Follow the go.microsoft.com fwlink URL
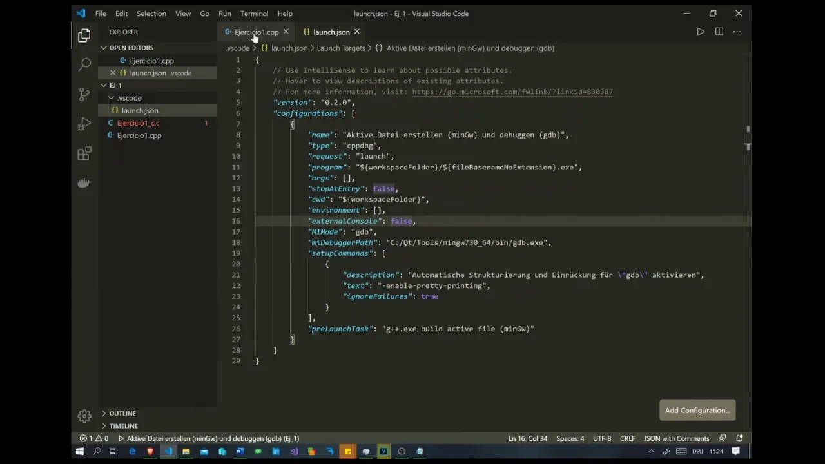This screenshot has height=464, width=825. (512, 92)
